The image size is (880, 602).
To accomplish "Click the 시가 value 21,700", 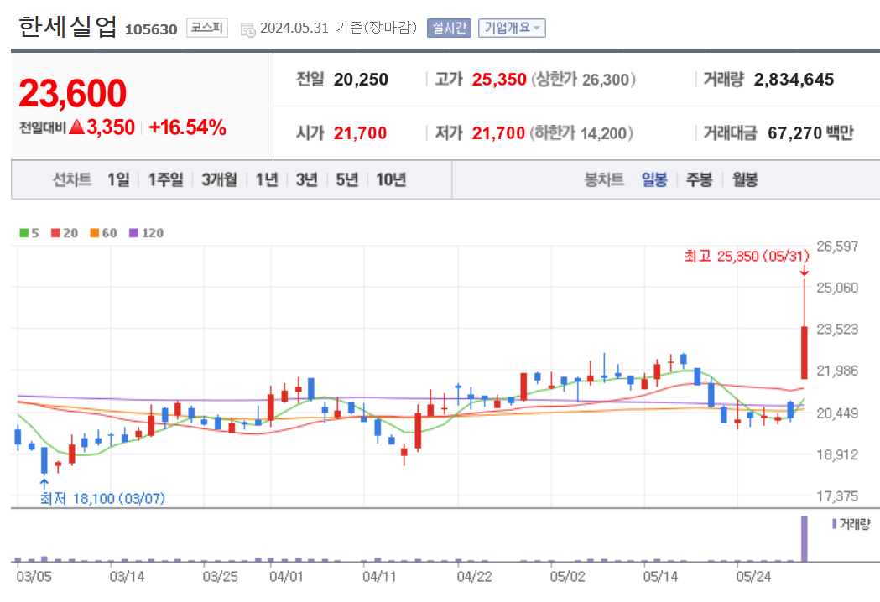I will pos(361,133).
